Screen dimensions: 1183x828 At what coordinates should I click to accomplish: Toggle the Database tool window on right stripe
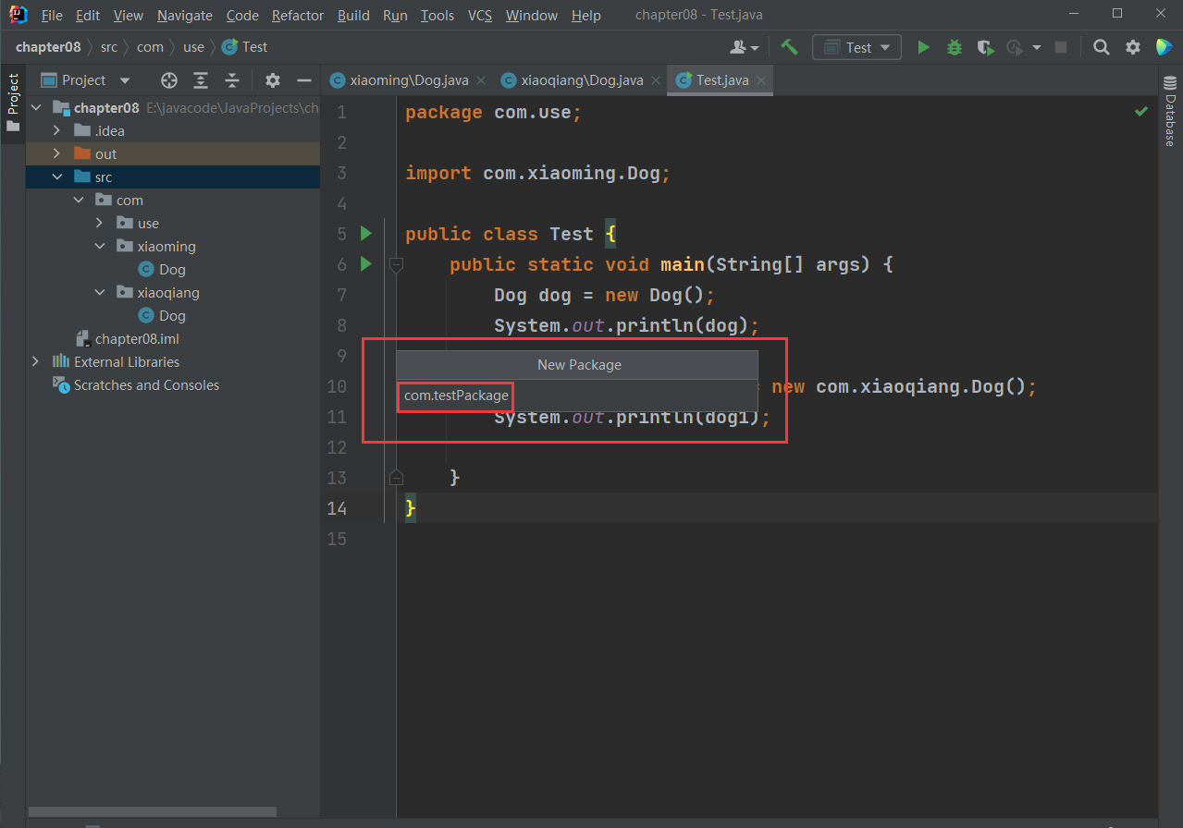(1169, 113)
